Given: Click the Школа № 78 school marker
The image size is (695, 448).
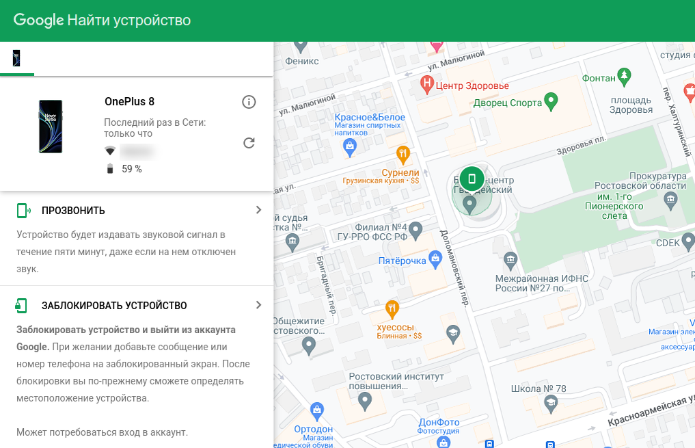Looking at the screenshot, I should point(551,404).
